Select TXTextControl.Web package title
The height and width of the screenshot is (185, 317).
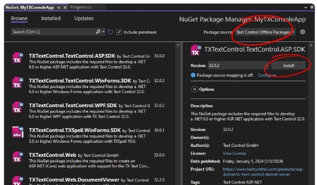pos(52,155)
